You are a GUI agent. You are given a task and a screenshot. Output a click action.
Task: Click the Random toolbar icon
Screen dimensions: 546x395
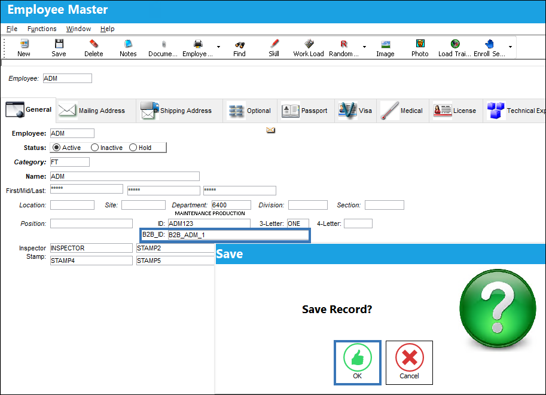tap(344, 44)
